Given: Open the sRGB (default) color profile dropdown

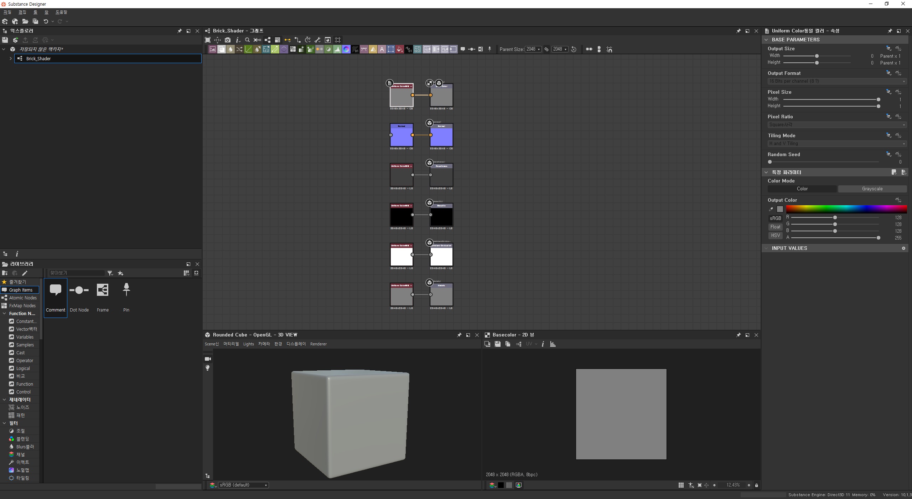Looking at the screenshot, I should pyautogui.click(x=243, y=485).
